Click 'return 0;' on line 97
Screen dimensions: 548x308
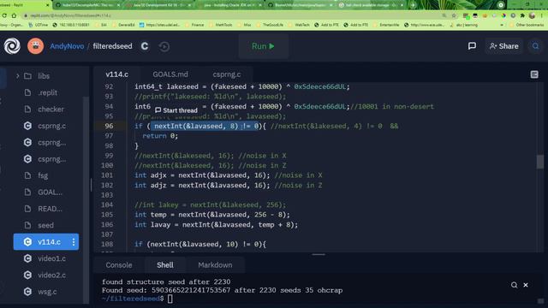coord(160,136)
